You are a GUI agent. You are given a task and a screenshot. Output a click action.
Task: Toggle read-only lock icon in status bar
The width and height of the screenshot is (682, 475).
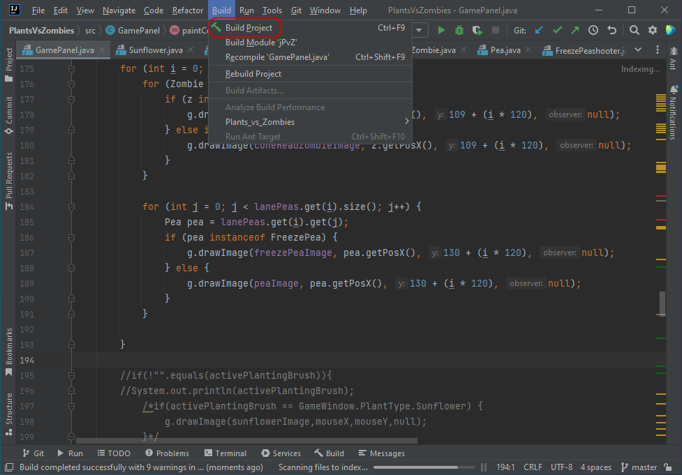(667, 467)
